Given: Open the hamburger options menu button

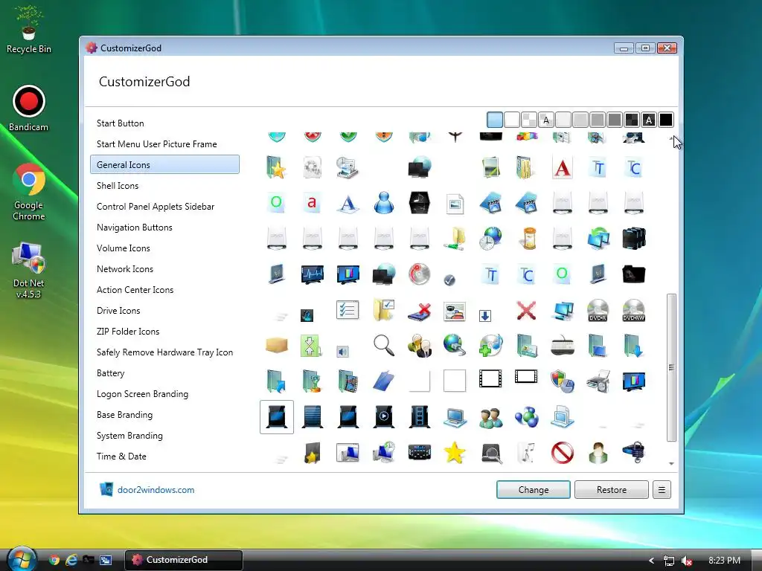Looking at the screenshot, I should click(x=662, y=489).
